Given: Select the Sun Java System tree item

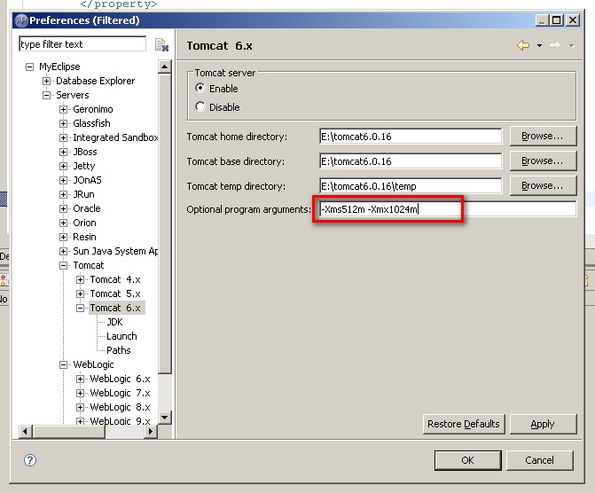Looking at the screenshot, I should point(115,251).
